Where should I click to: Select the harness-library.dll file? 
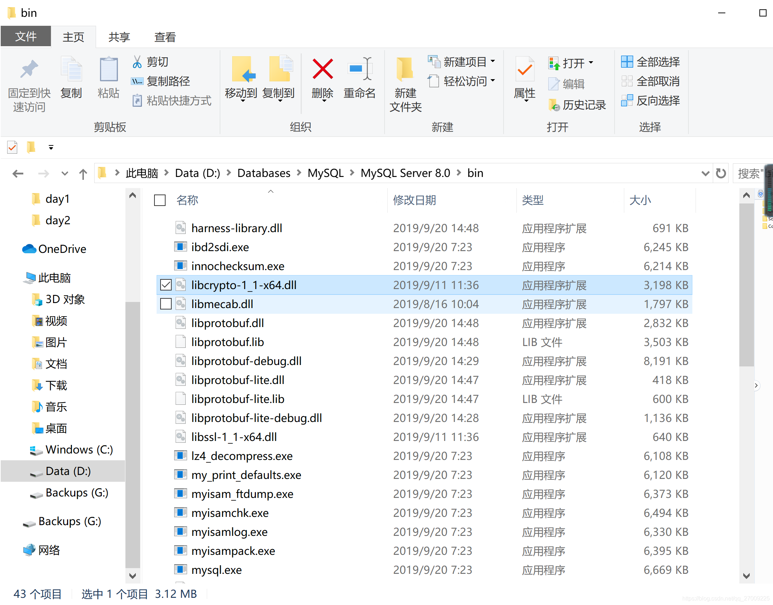pos(424,228)
